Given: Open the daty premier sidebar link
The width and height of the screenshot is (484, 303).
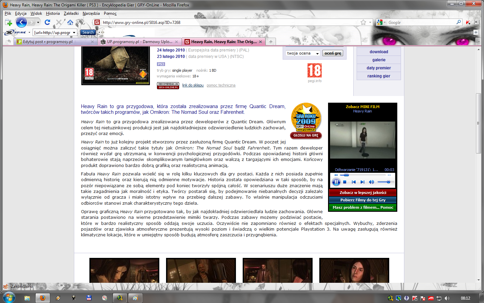Looking at the screenshot, I should pos(379,68).
